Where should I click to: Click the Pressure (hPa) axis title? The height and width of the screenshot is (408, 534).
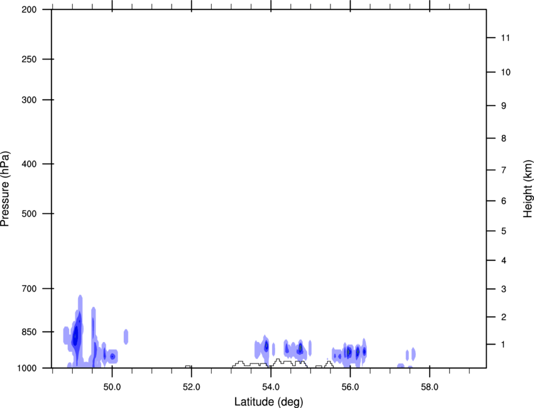pos(5,188)
